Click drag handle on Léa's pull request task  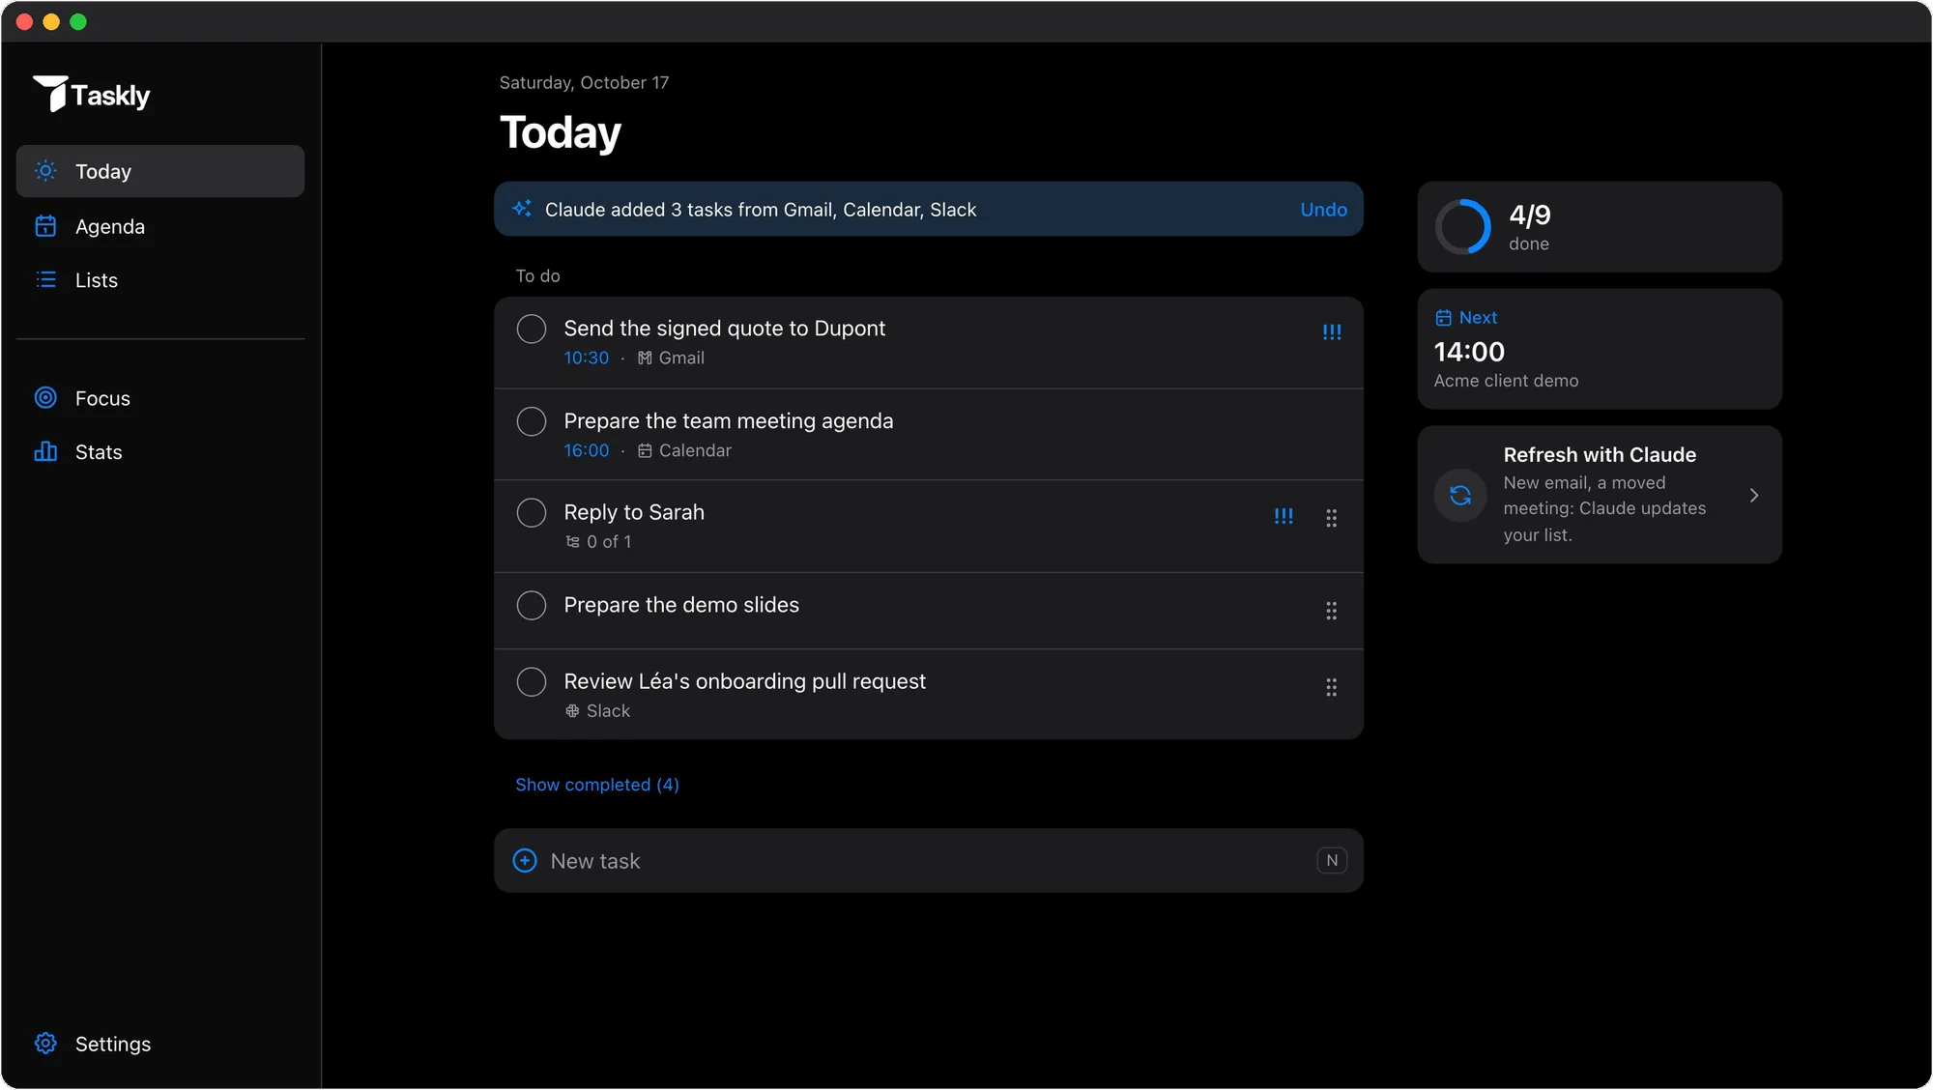(x=1332, y=687)
